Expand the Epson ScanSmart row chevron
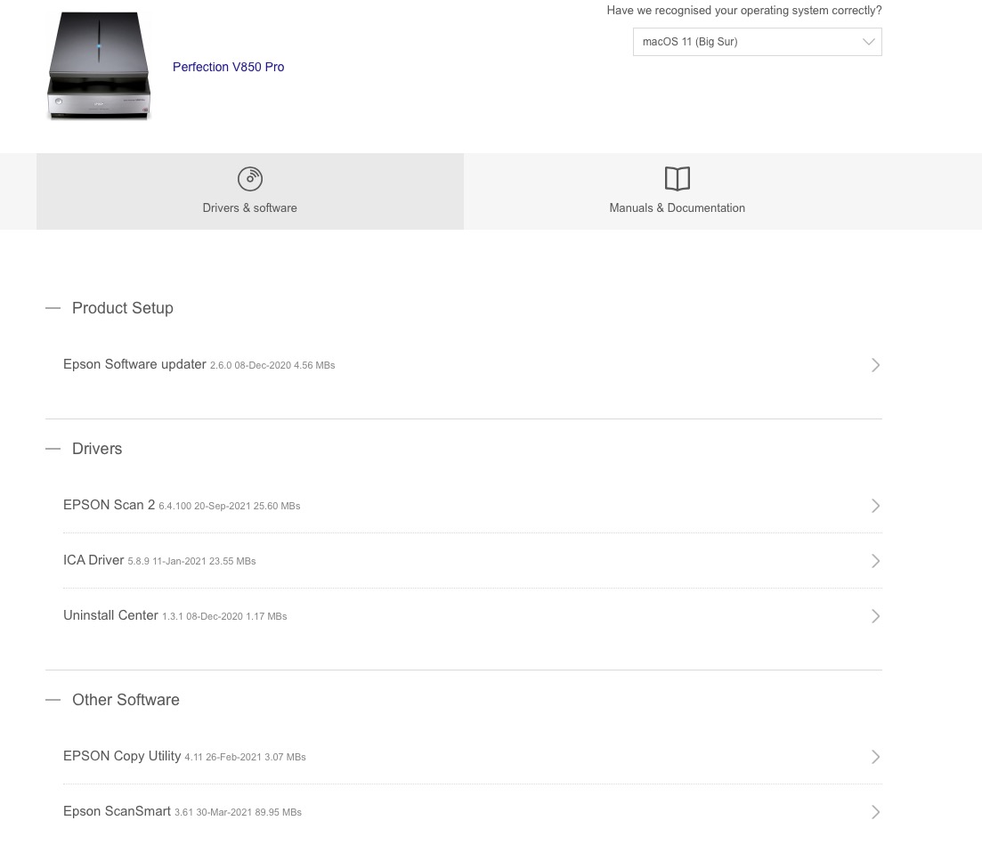This screenshot has height=845, width=982. [x=875, y=812]
